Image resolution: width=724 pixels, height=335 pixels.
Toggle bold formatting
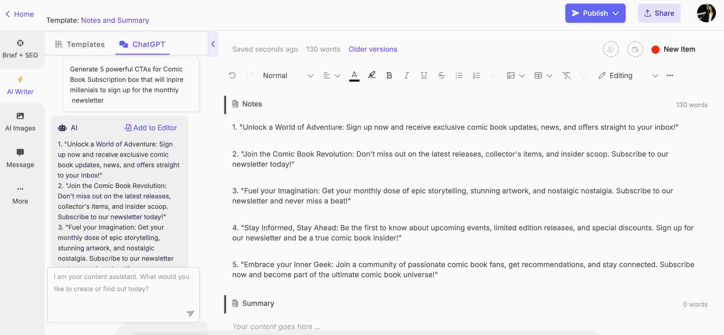pos(389,75)
